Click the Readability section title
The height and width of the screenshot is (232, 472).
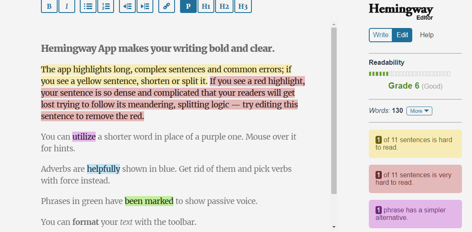pos(386,63)
